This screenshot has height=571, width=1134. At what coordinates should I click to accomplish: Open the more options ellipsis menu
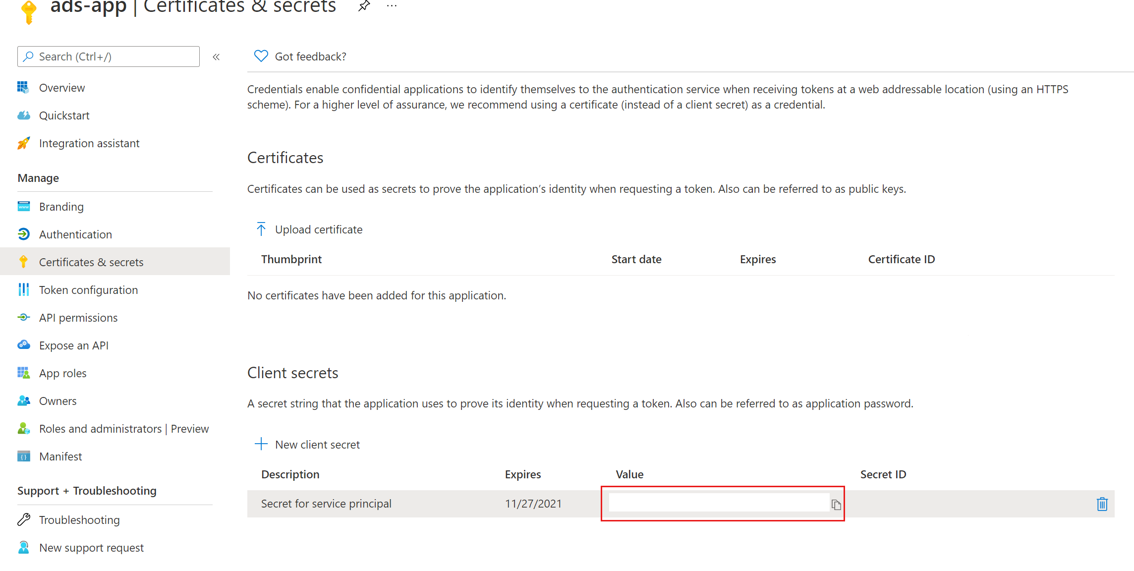391,5
